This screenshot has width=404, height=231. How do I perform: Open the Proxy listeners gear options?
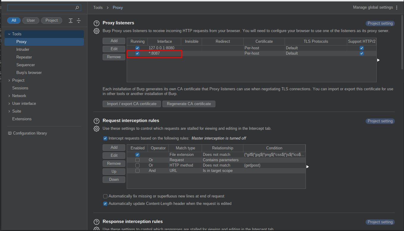click(96, 31)
